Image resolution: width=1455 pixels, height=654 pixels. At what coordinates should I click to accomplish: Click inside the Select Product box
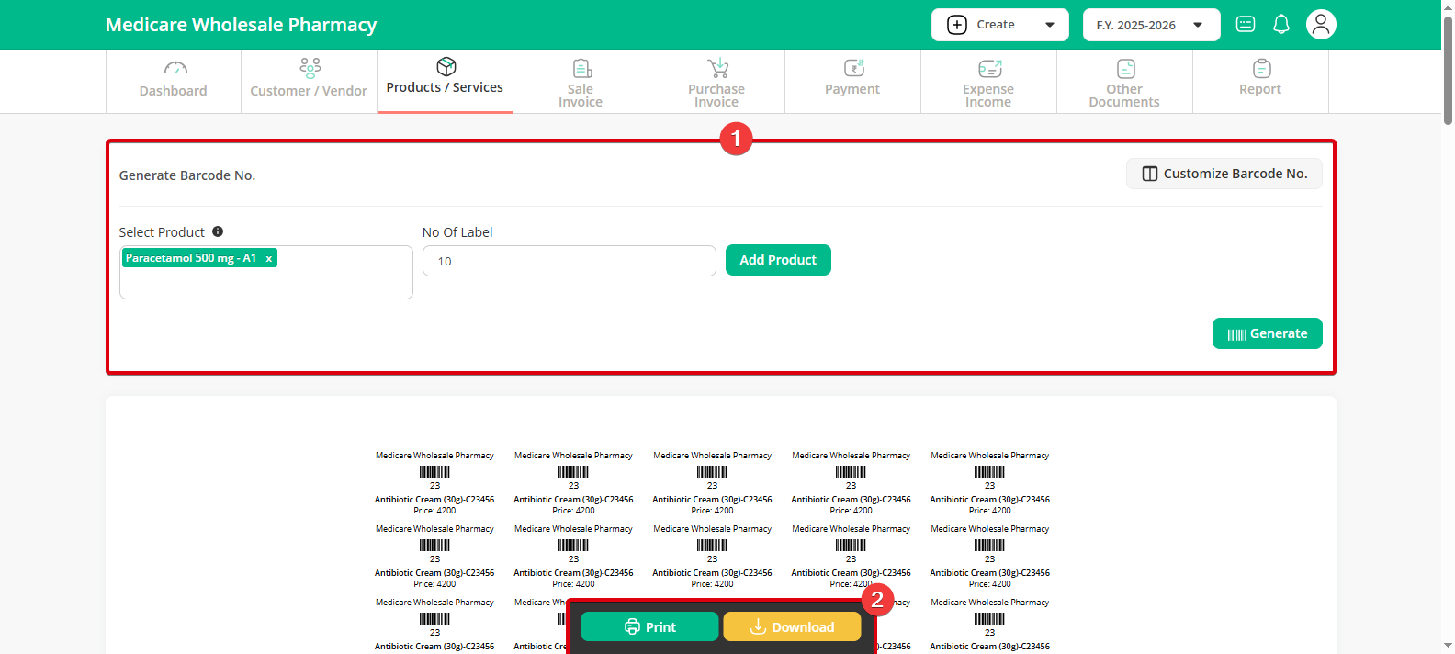[265, 282]
